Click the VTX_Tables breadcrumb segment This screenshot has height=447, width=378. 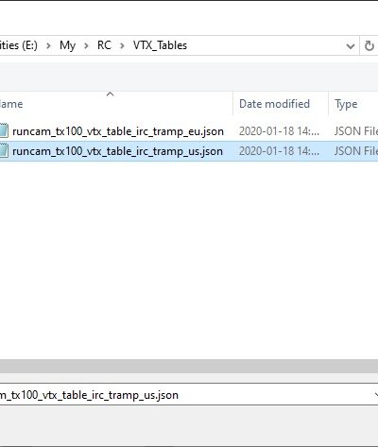[160, 45]
